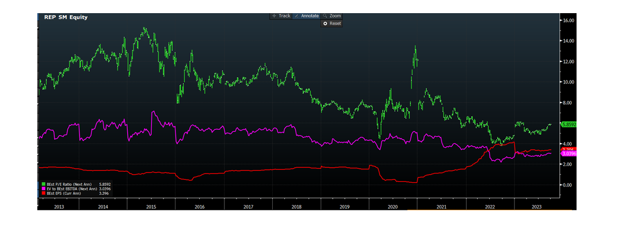Click the green BEst P/E Ratio swatch
Image resolution: width=627 pixels, height=236 pixels.
pos(43,184)
